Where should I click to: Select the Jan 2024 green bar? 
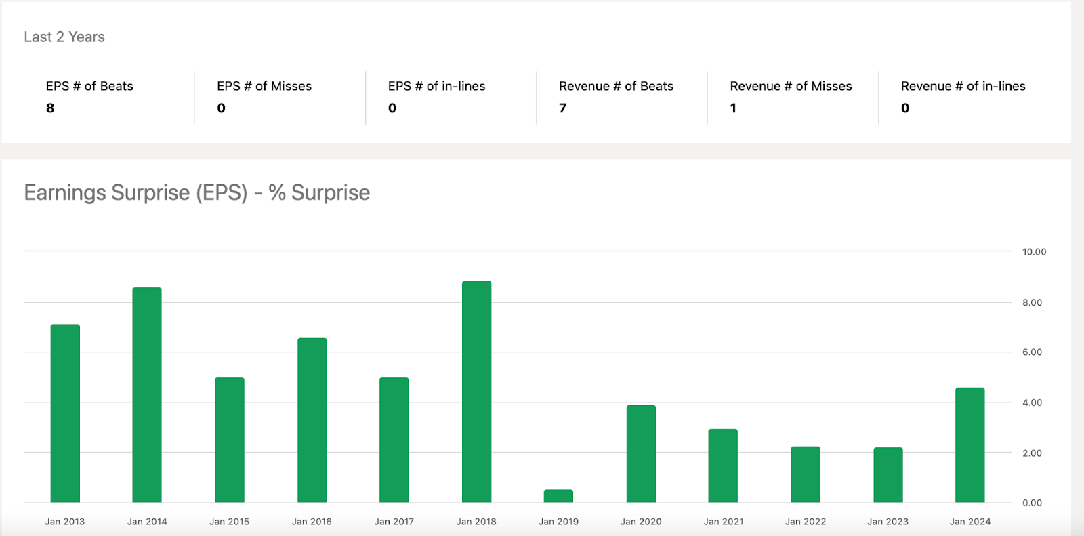tap(970, 445)
